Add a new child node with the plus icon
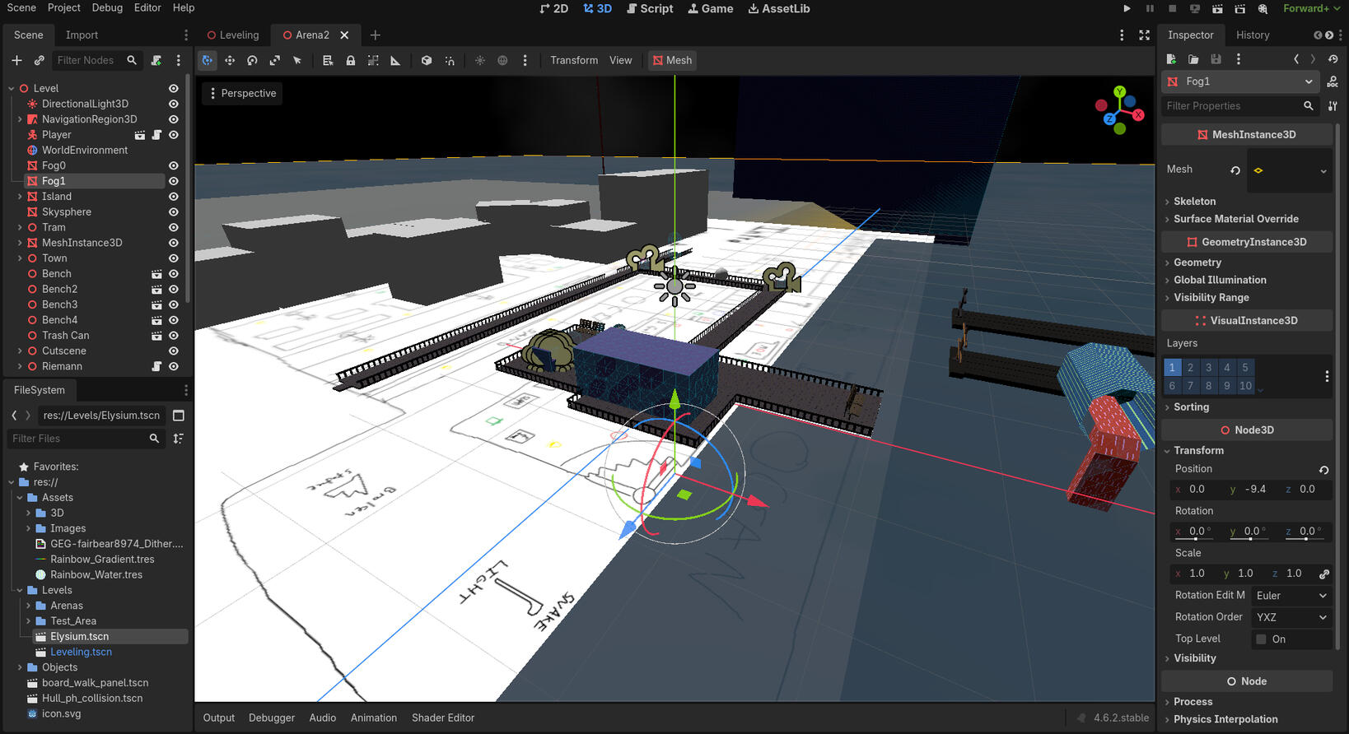 coord(16,60)
